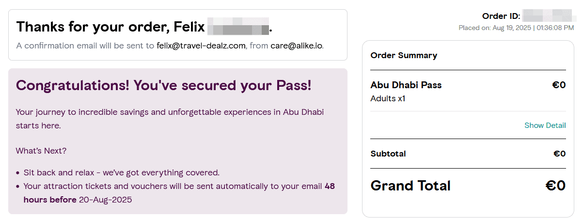583x219 pixels.
Task: Click the care@alike.io sender address
Action: [296, 46]
